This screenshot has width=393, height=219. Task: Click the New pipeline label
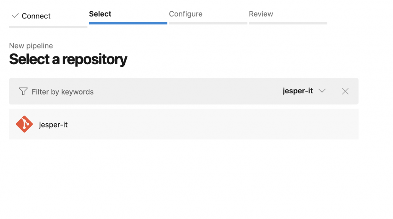[31, 46]
